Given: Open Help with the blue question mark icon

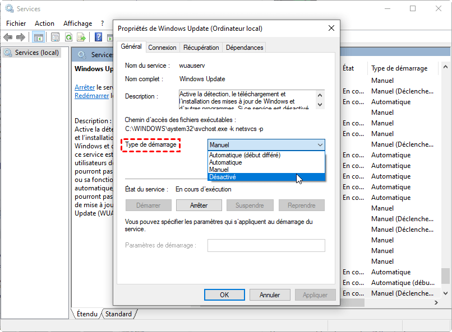Looking at the screenshot, I should (98, 37).
